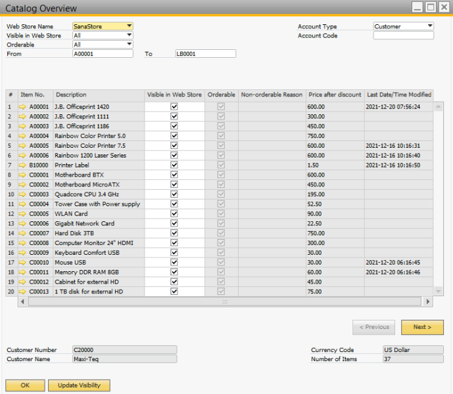Open link arrow next to A00005

click(x=22, y=146)
